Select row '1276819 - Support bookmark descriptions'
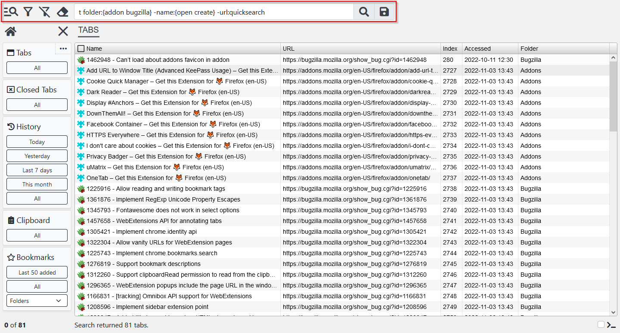 pyautogui.click(x=342, y=264)
